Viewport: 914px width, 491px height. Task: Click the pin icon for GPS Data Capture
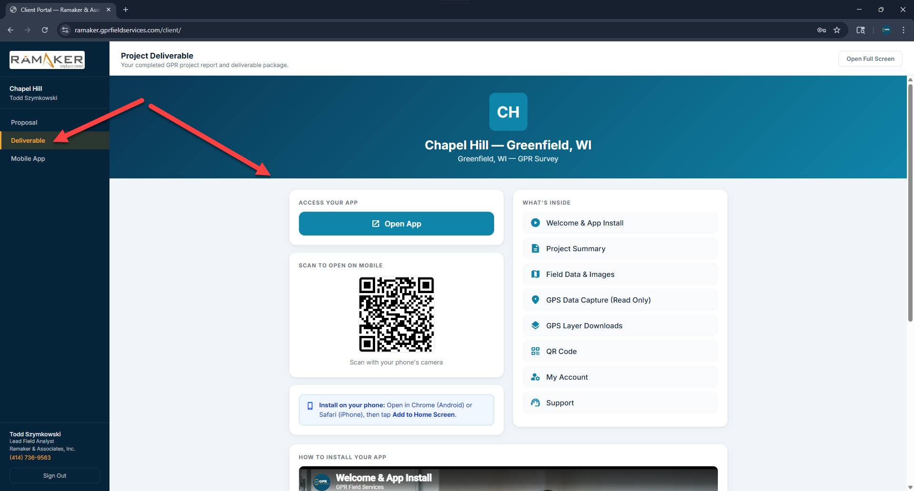(535, 300)
